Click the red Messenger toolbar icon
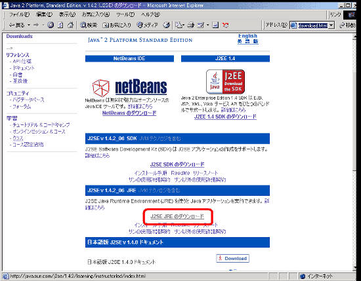 [x=225, y=25]
